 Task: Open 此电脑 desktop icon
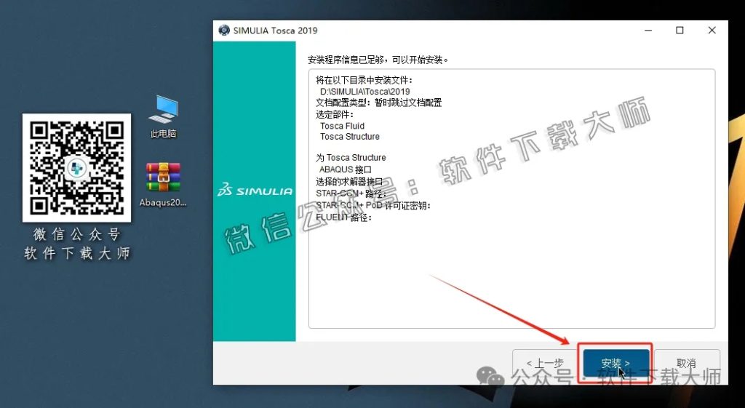click(163, 117)
